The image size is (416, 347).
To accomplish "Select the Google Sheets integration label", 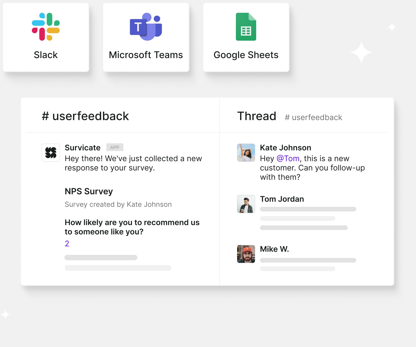I will pos(246,55).
